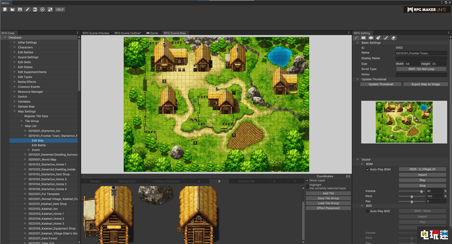452x244 pixels.
Task: Select the rectangle fill tool icon
Action: click(363, 38)
